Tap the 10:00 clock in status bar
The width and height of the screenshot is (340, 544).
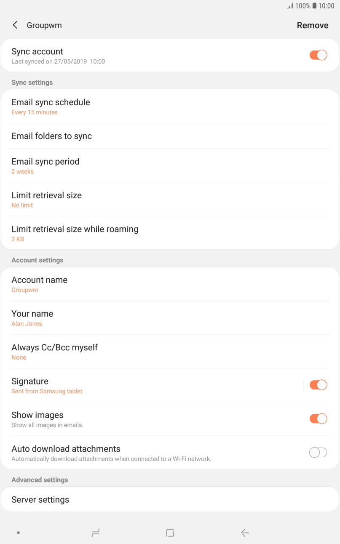(x=327, y=6)
